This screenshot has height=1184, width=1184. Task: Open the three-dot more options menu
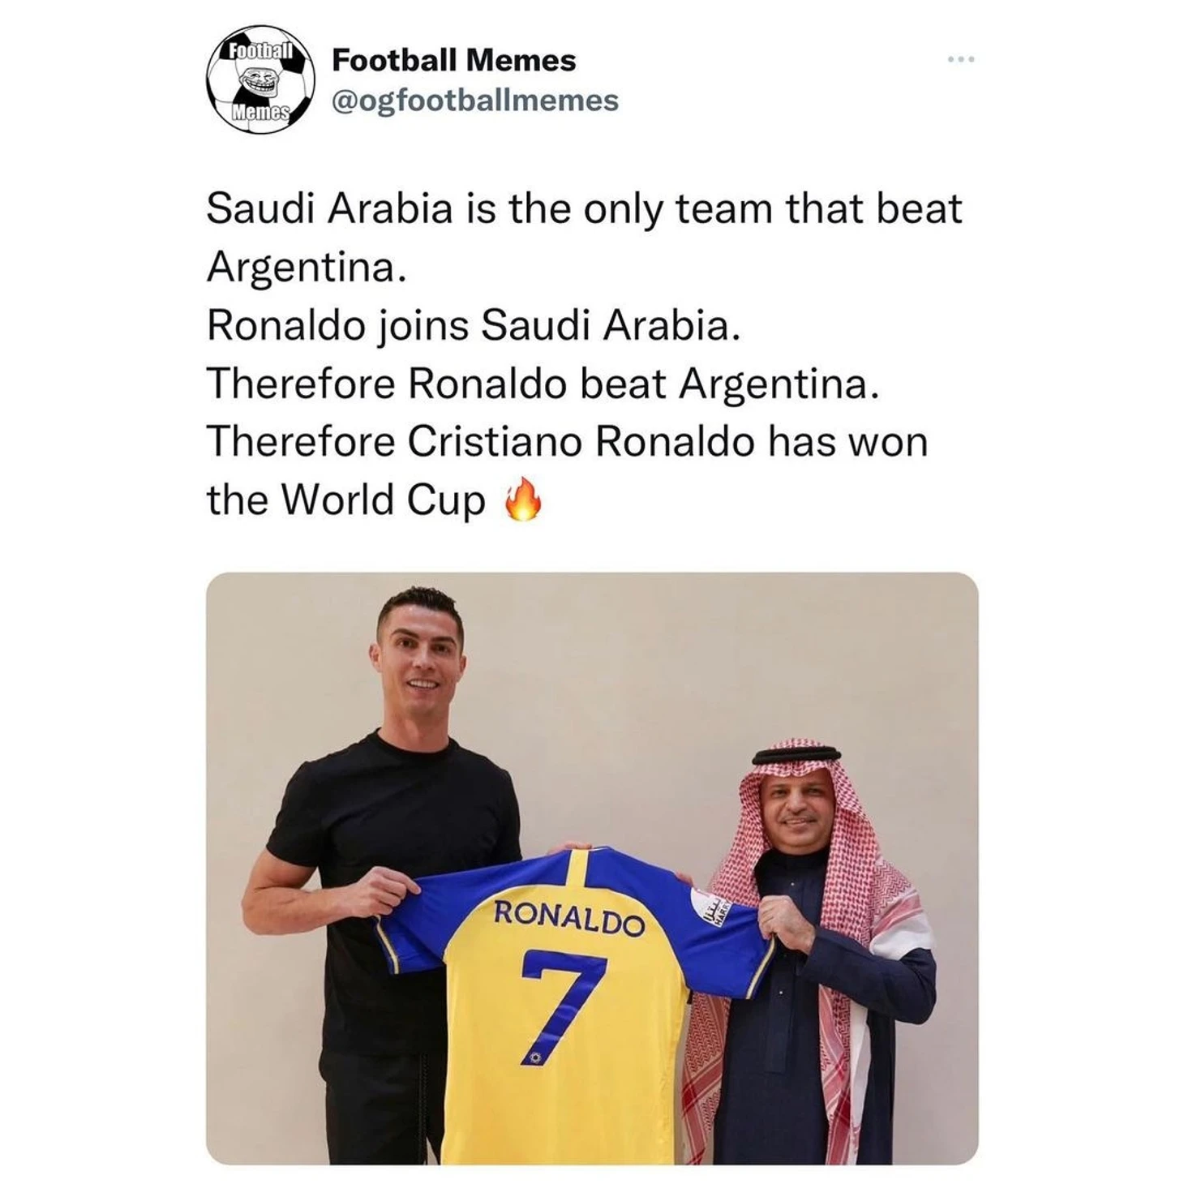[x=961, y=59]
